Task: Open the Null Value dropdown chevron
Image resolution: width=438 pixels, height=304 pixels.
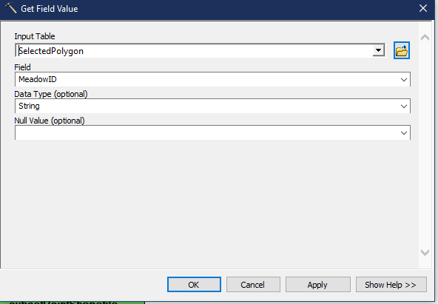Action: [x=404, y=133]
